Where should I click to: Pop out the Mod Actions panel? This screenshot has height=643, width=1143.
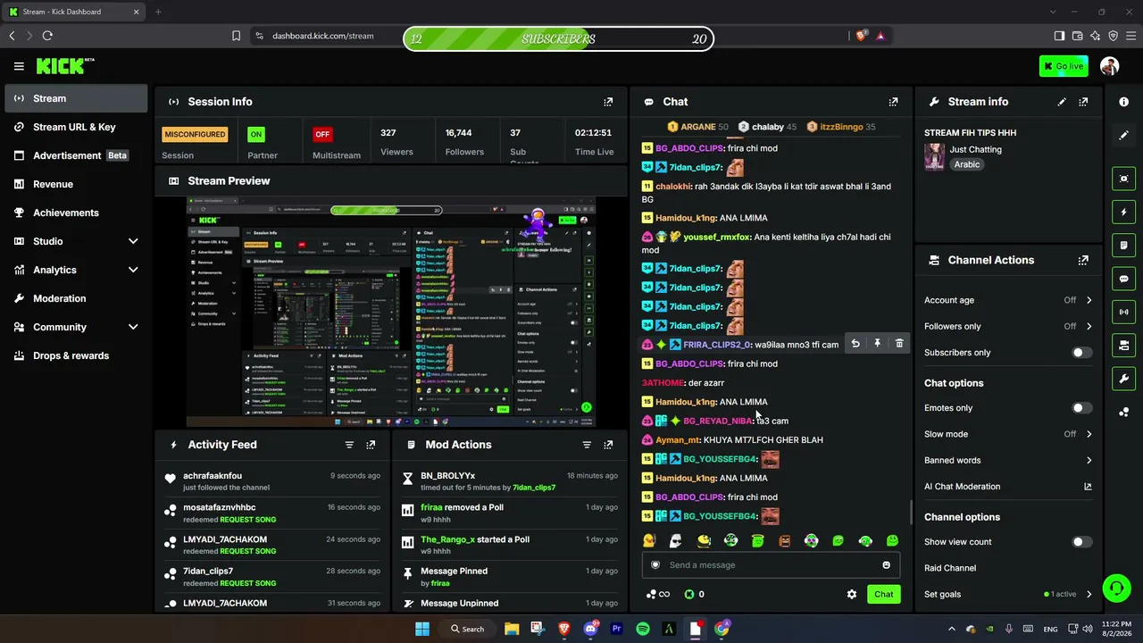608,445
